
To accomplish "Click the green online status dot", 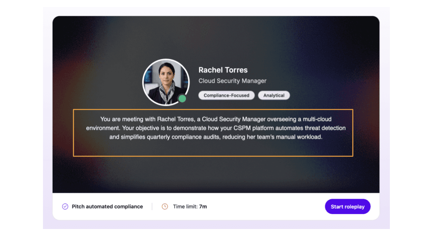I will click(x=182, y=99).
